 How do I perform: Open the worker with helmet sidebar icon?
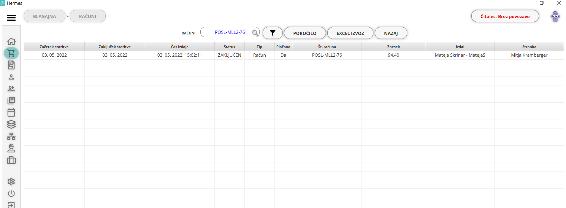click(11, 148)
